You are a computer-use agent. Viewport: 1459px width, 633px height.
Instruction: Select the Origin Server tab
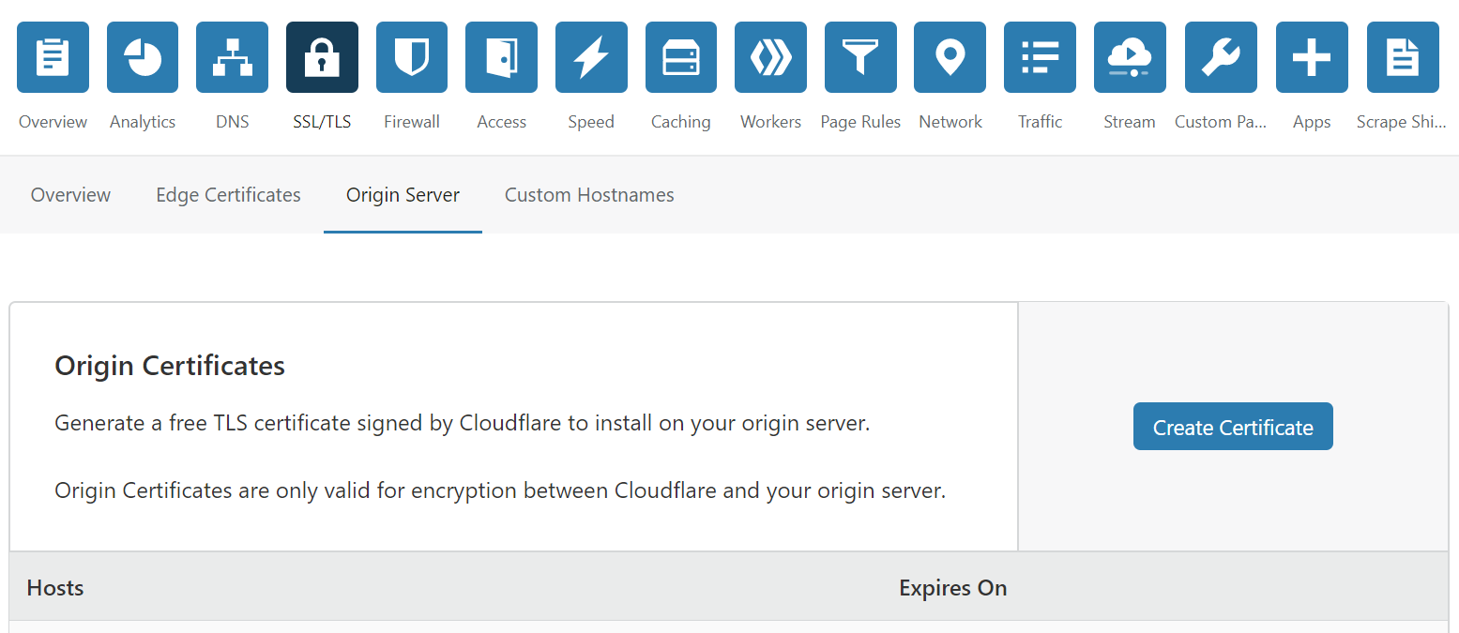point(403,195)
